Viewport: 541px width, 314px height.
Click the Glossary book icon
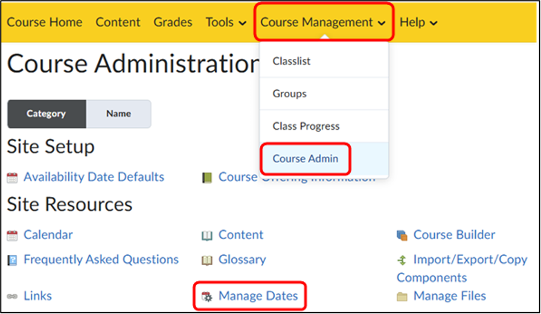207,260
